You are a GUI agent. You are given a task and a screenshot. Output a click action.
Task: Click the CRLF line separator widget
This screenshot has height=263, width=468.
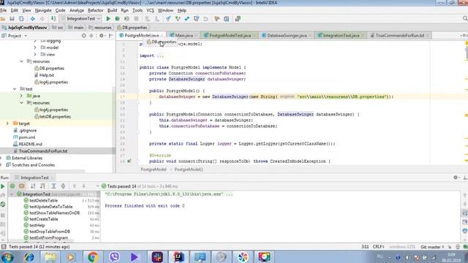(378, 247)
